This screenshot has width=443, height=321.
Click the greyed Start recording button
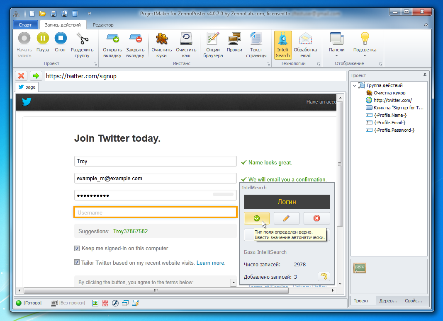(x=24, y=45)
